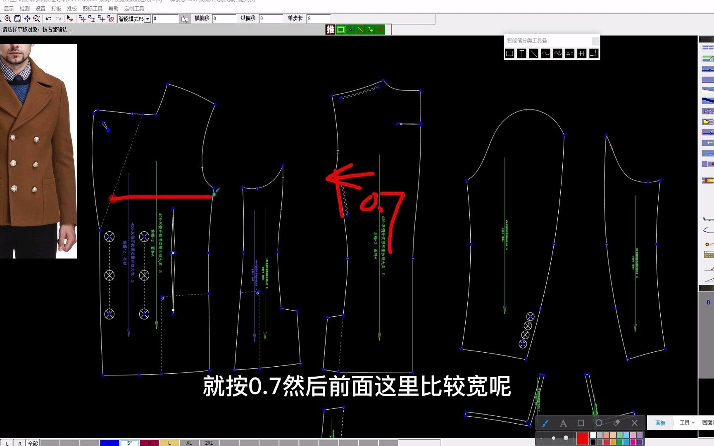Select the curve tool in smart pen toolbar

546,53
